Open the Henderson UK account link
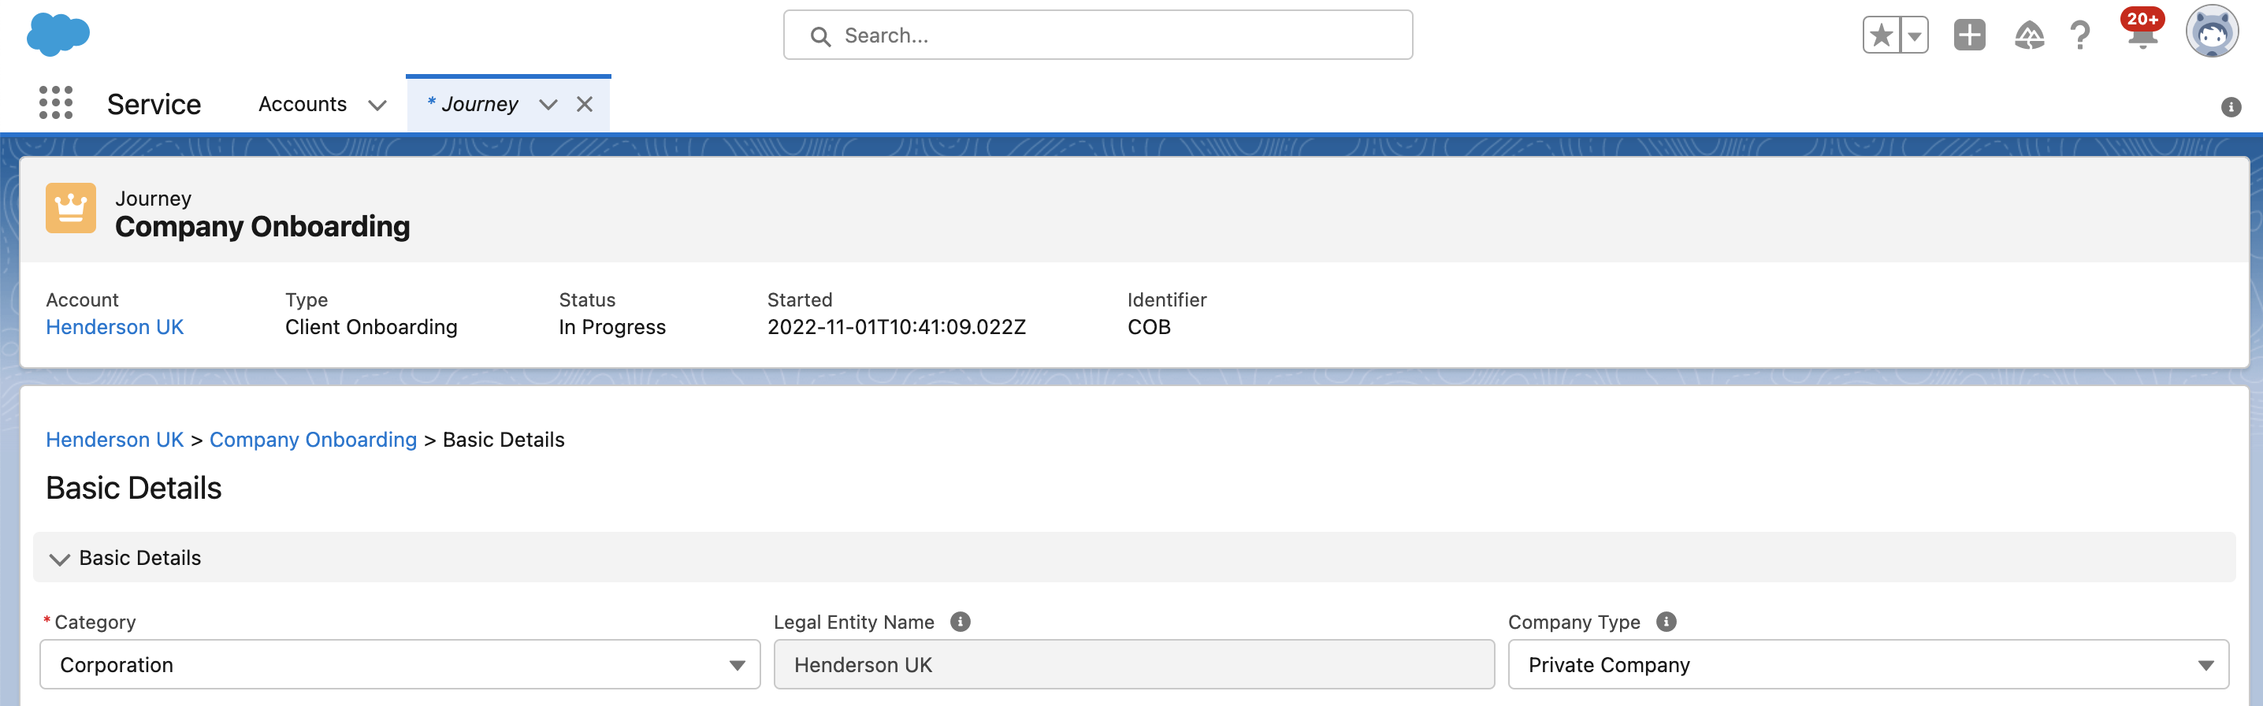This screenshot has width=2263, height=706. (114, 327)
